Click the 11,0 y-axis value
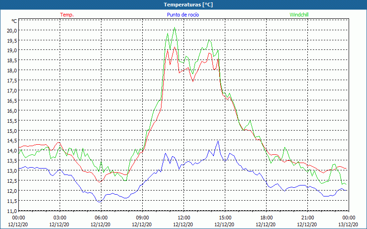367x229 pixels. [x=12, y=211]
